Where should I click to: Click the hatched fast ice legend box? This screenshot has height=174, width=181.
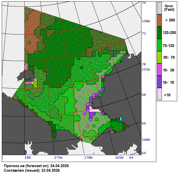(x=160, y=7)
